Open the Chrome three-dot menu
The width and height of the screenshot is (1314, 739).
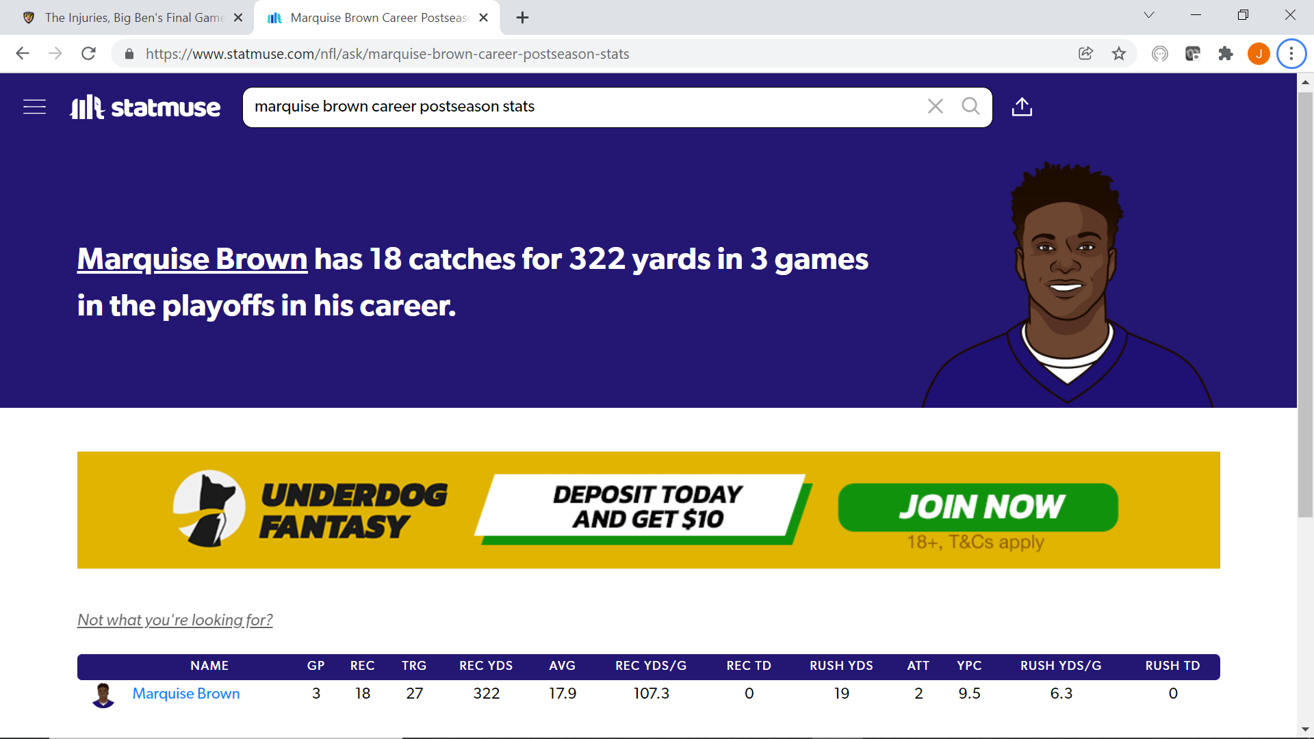point(1291,53)
